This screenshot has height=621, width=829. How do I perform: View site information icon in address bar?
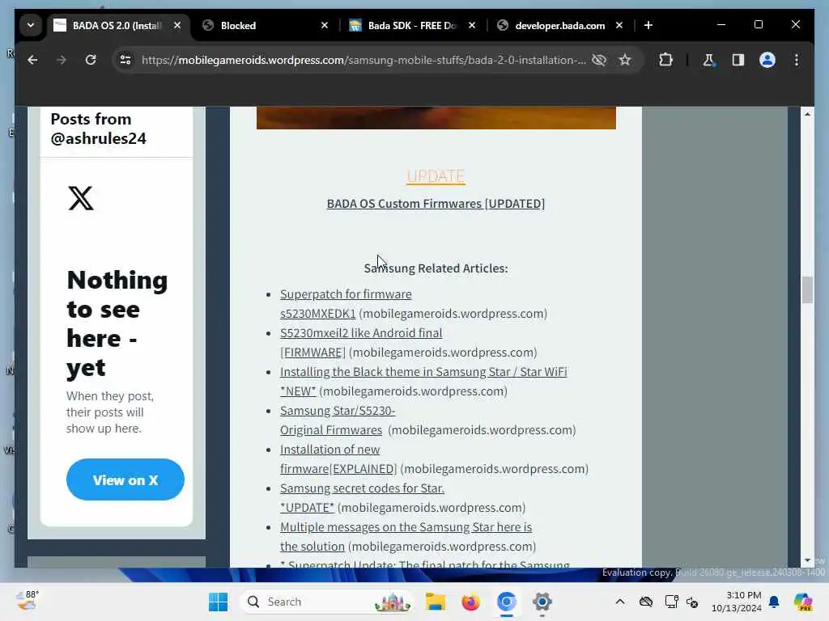click(x=125, y=60)
